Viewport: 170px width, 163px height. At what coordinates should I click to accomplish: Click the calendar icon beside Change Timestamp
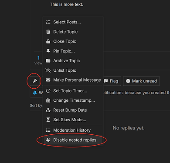pyautogui.click(x=48, y=100)
